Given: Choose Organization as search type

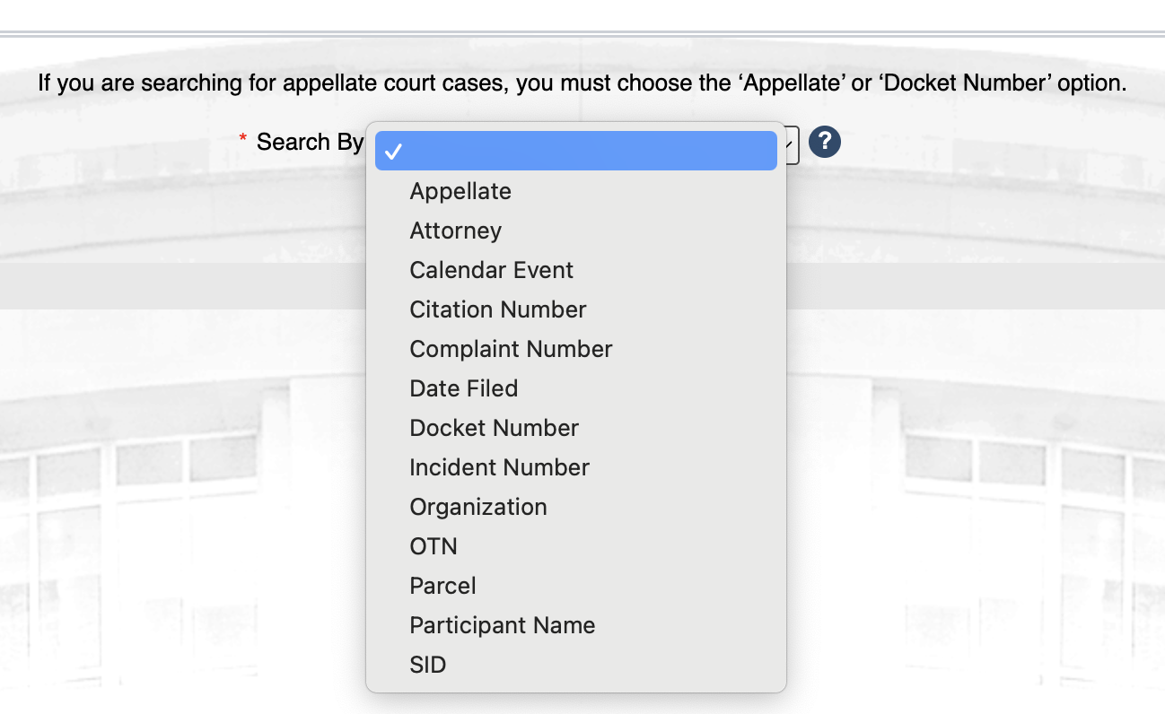Looking at the screenshot, I should click(x=477, y=507).
